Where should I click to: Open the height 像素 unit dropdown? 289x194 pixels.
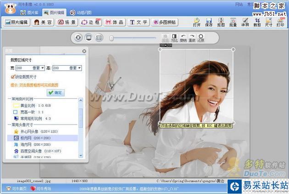coord(79,68)
